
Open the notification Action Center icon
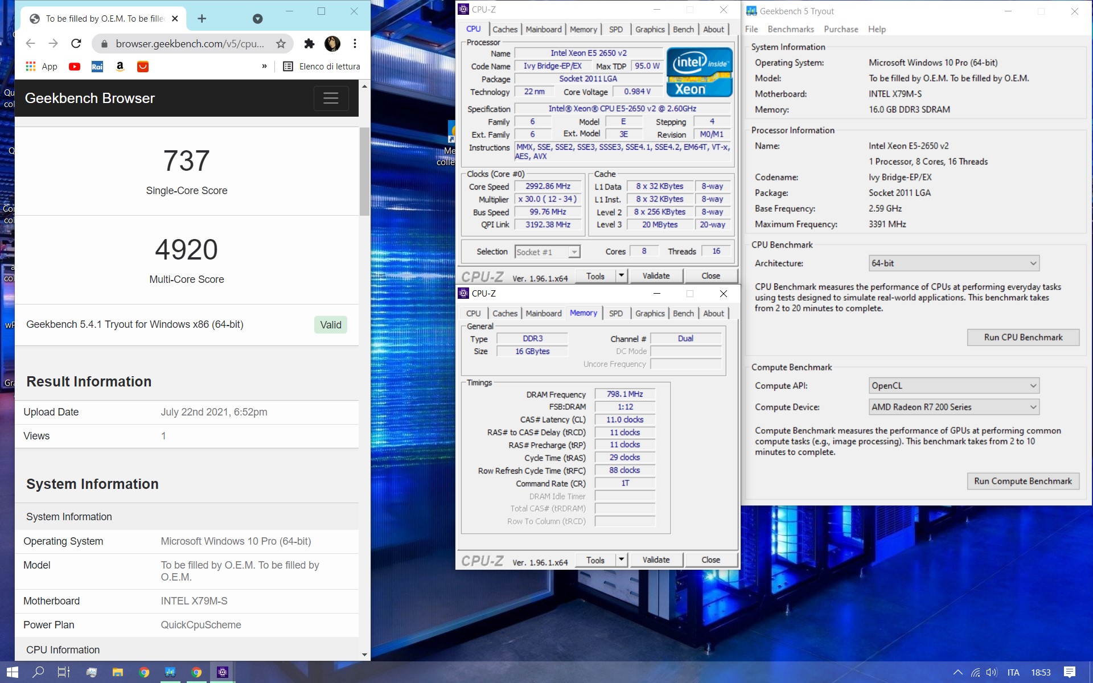pos(1070,672)
